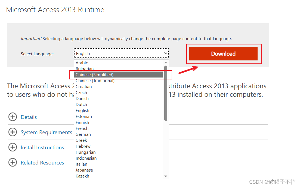
Task: Choose French from the list
Action: (x=119, y=128)
